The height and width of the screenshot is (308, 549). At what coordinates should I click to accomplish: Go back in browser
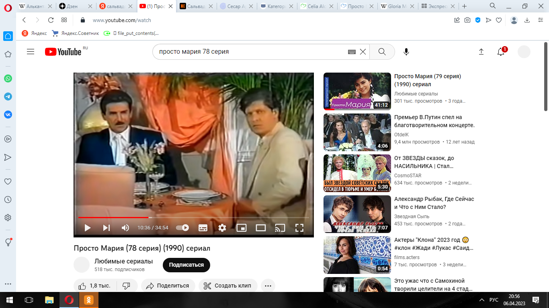coord(24,20)
